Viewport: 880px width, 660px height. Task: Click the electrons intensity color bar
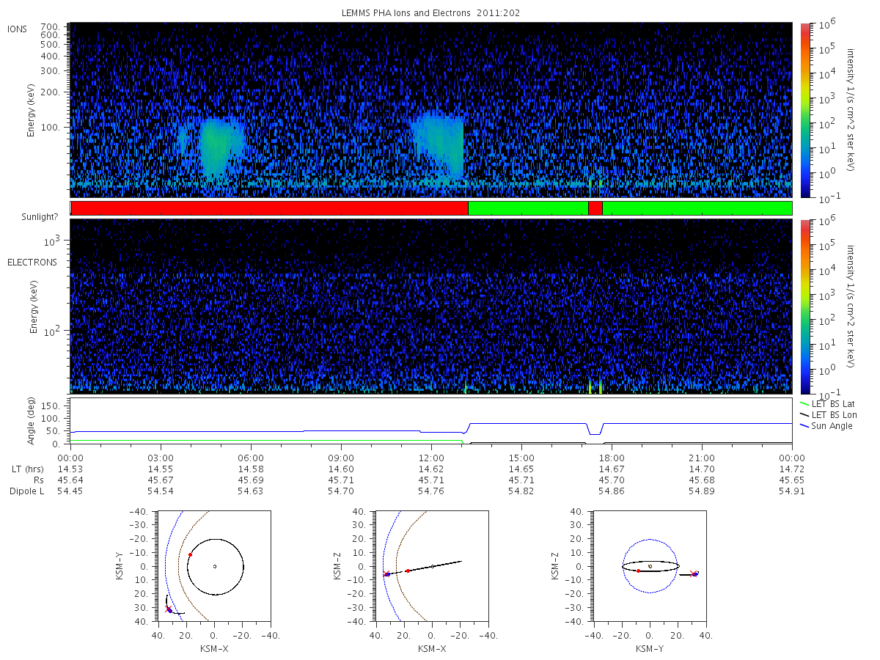point(804,307)
